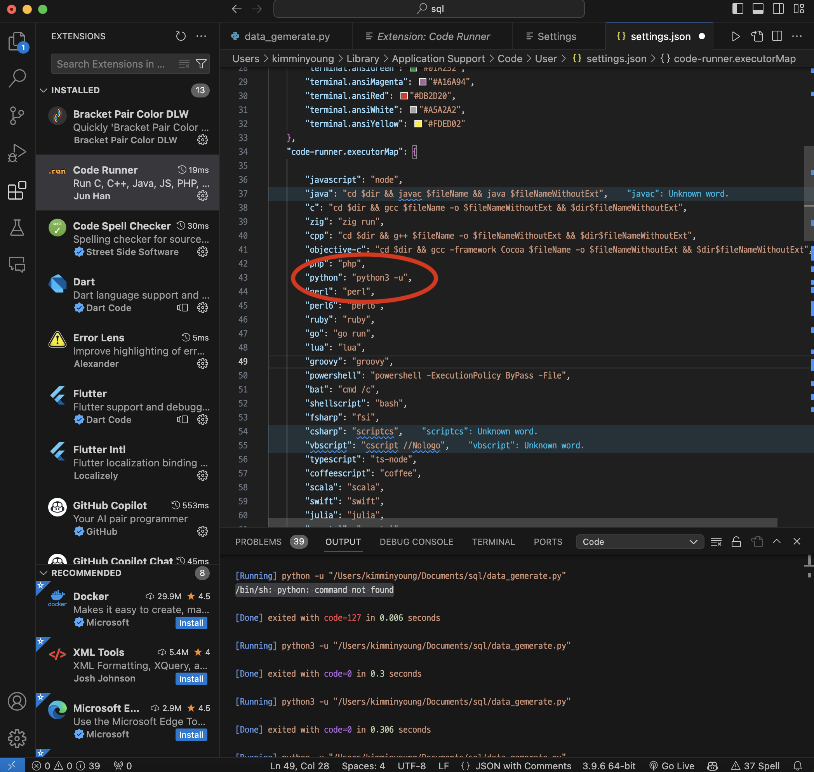Toggle the bottom panel visibility
This screenshot has width=814, height=772.
758,9
